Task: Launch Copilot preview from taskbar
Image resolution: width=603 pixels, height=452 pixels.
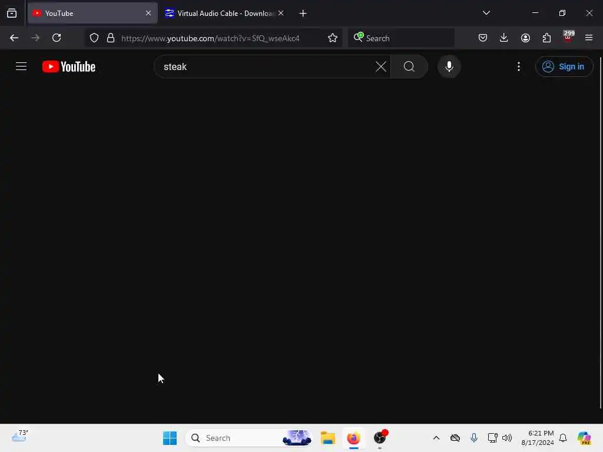Action: [584, 438]
